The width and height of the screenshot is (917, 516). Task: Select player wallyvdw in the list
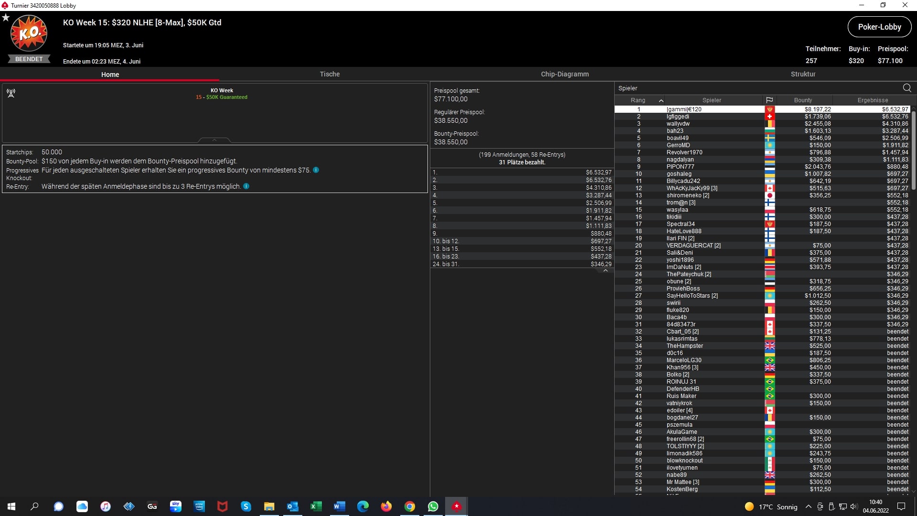click(x=678, y=124)
